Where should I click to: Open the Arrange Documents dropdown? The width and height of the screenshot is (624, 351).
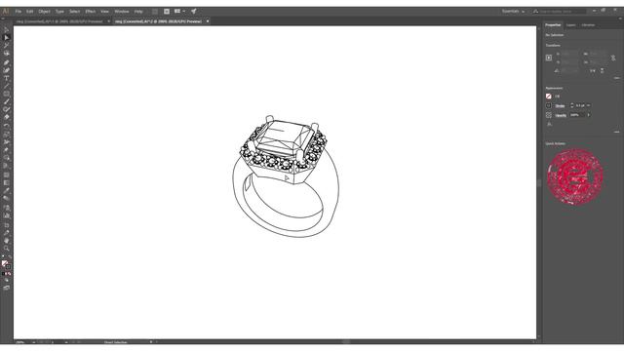tap(179, 11)
